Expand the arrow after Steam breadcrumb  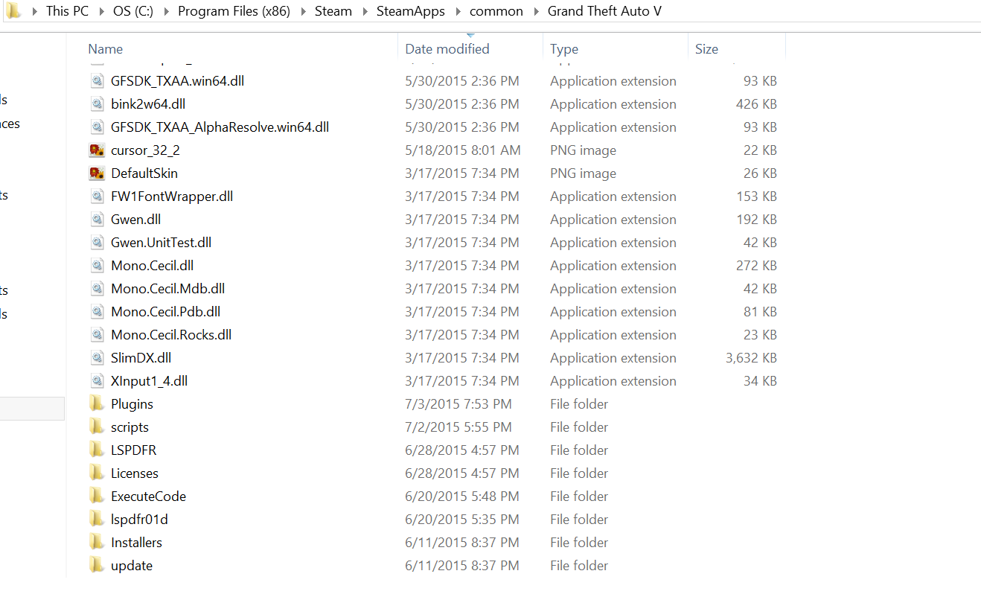(364, 12)
